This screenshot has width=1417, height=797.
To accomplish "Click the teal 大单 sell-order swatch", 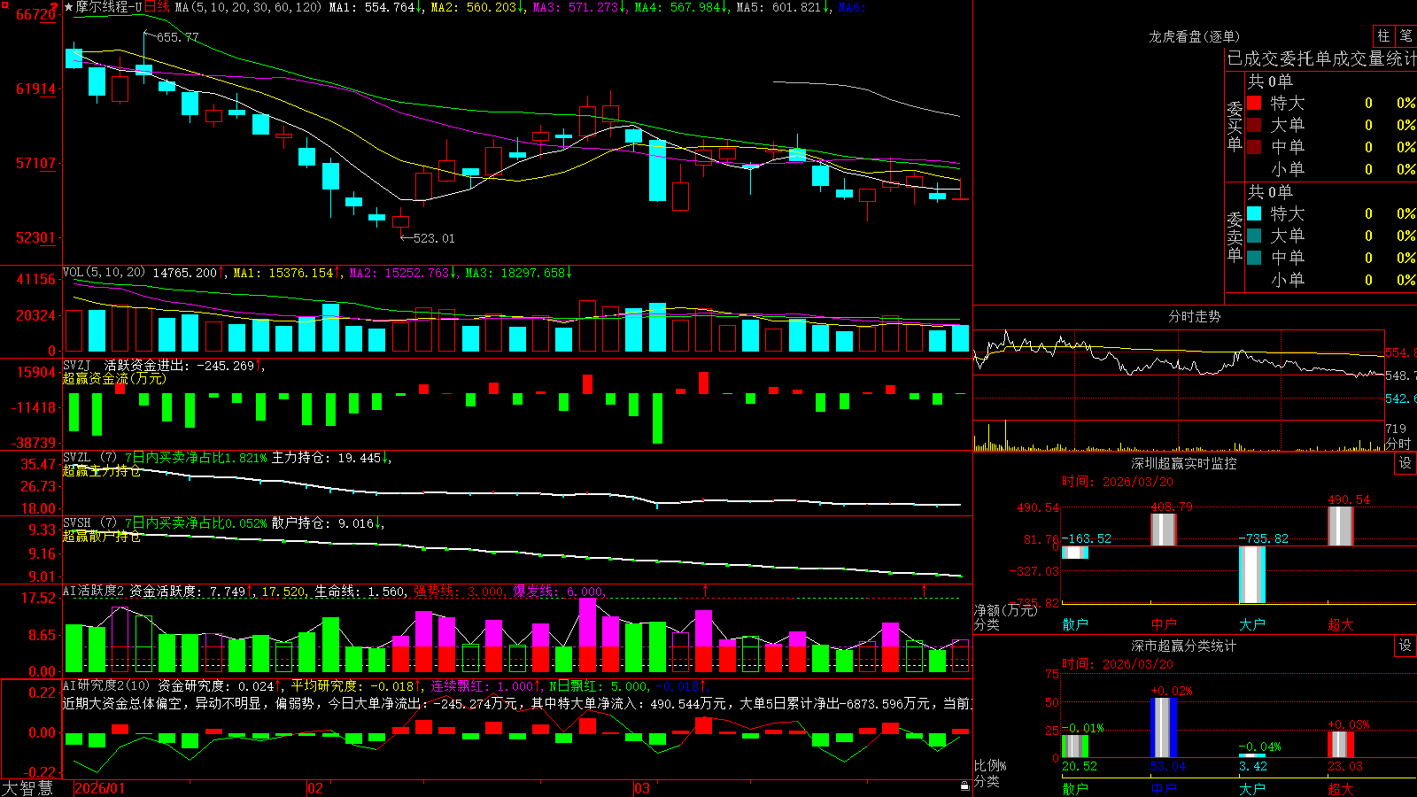I will 1254,236.
